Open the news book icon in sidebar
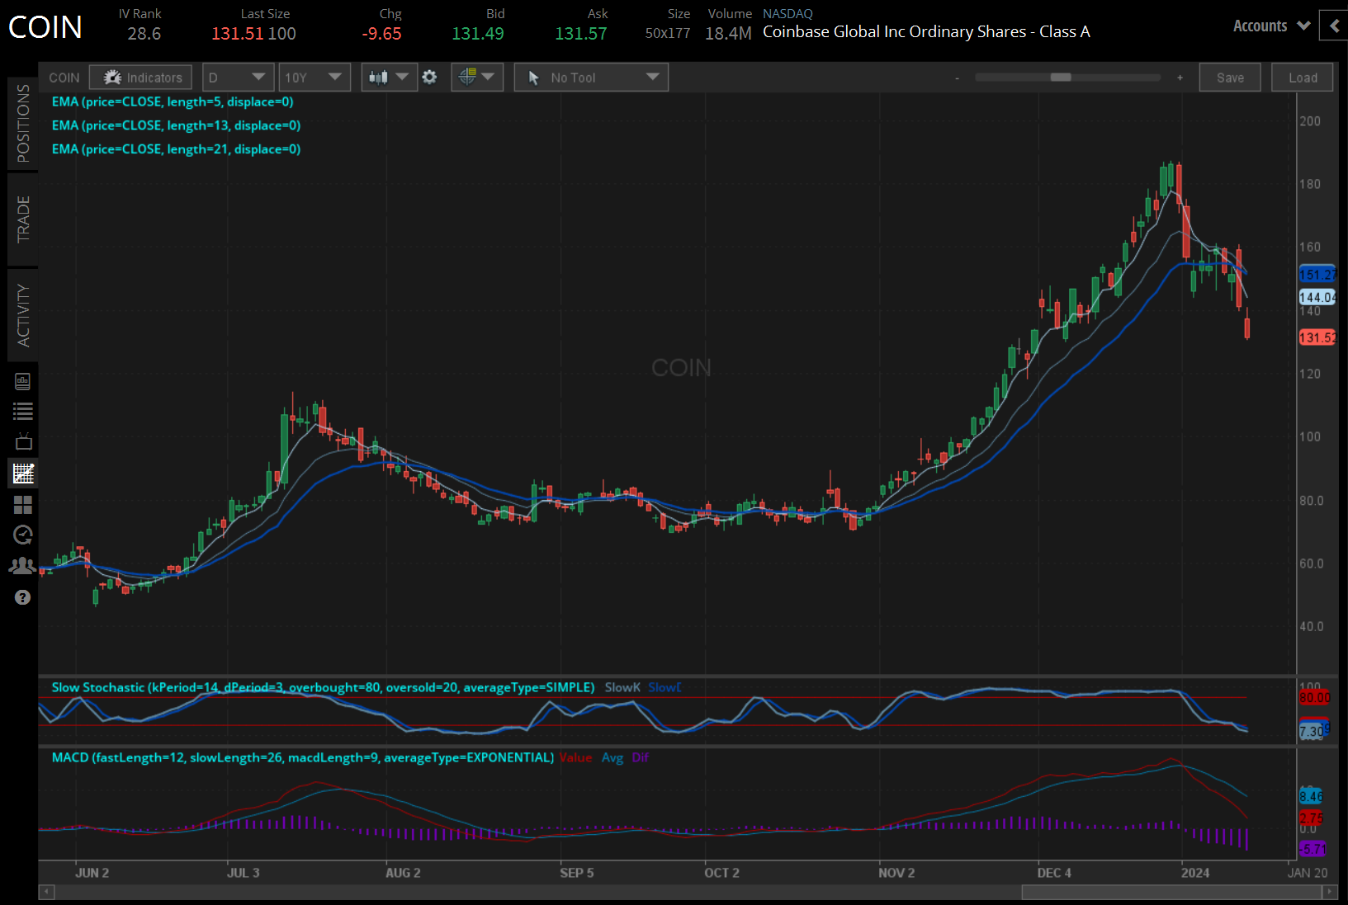This screenshot has height=905, width=1348. coord(23,381)
